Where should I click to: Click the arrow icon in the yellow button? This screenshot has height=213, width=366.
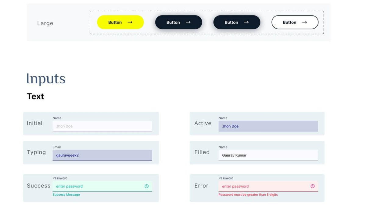tap(130, 22)
